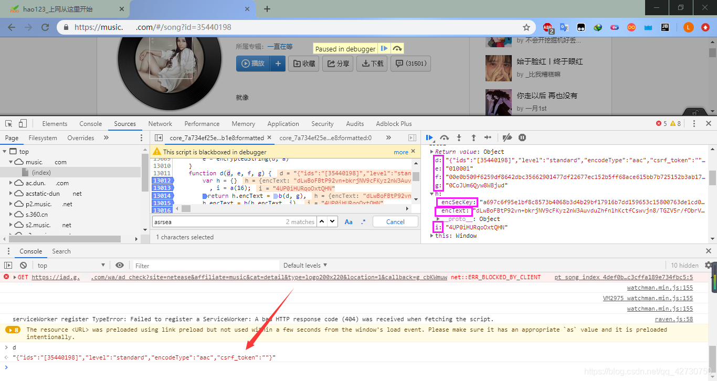
Task: Click the horizontal scrollbar under the code editor
Action: click(294, 208)
